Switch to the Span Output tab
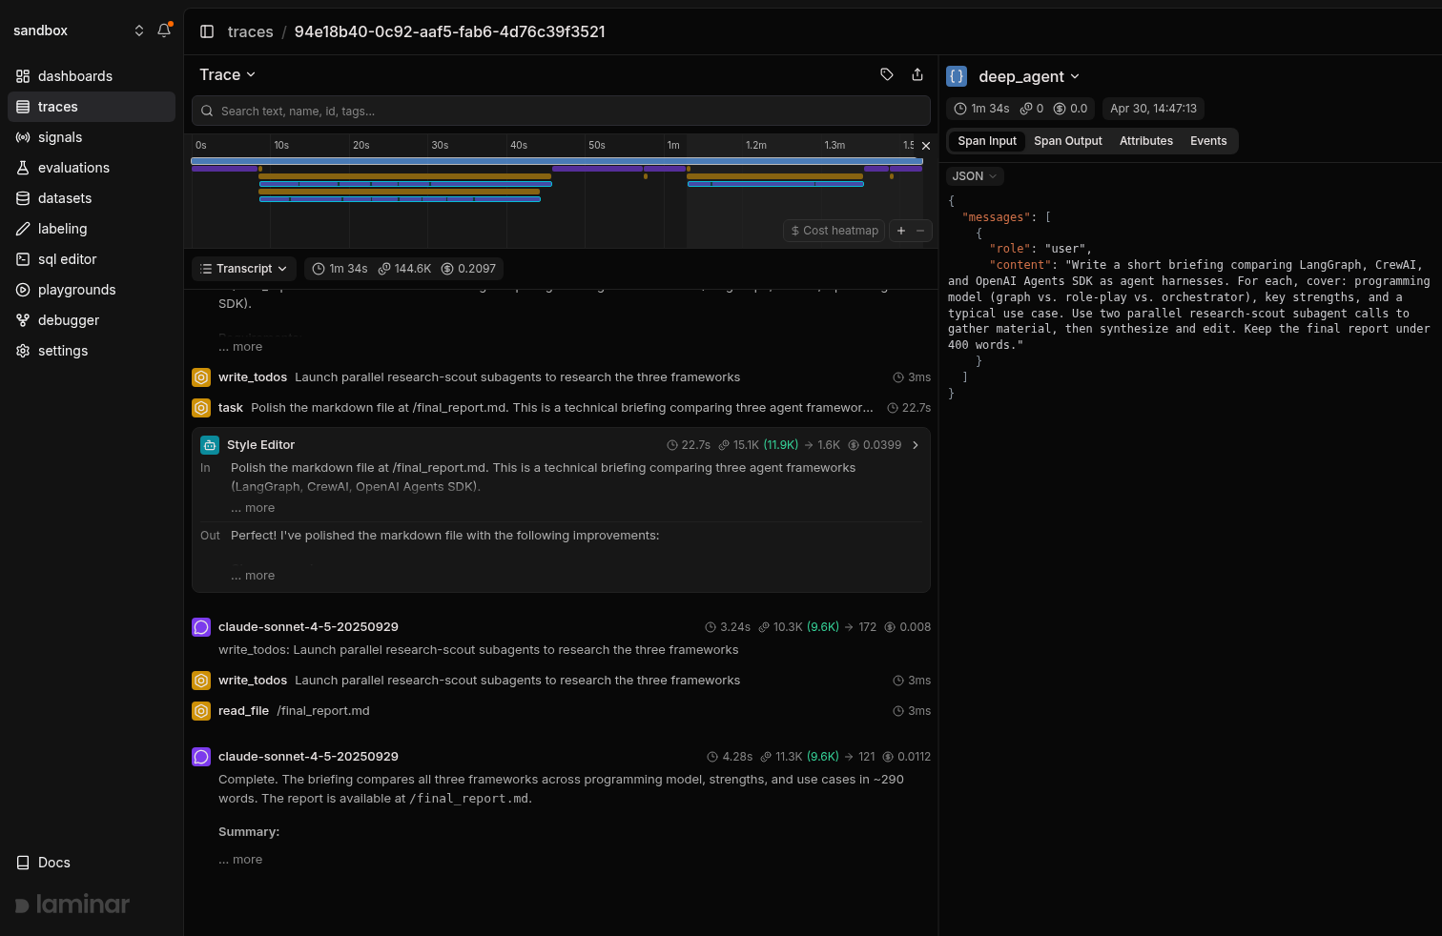The height and width of the screenshot is (936, 1442). 1067,141
